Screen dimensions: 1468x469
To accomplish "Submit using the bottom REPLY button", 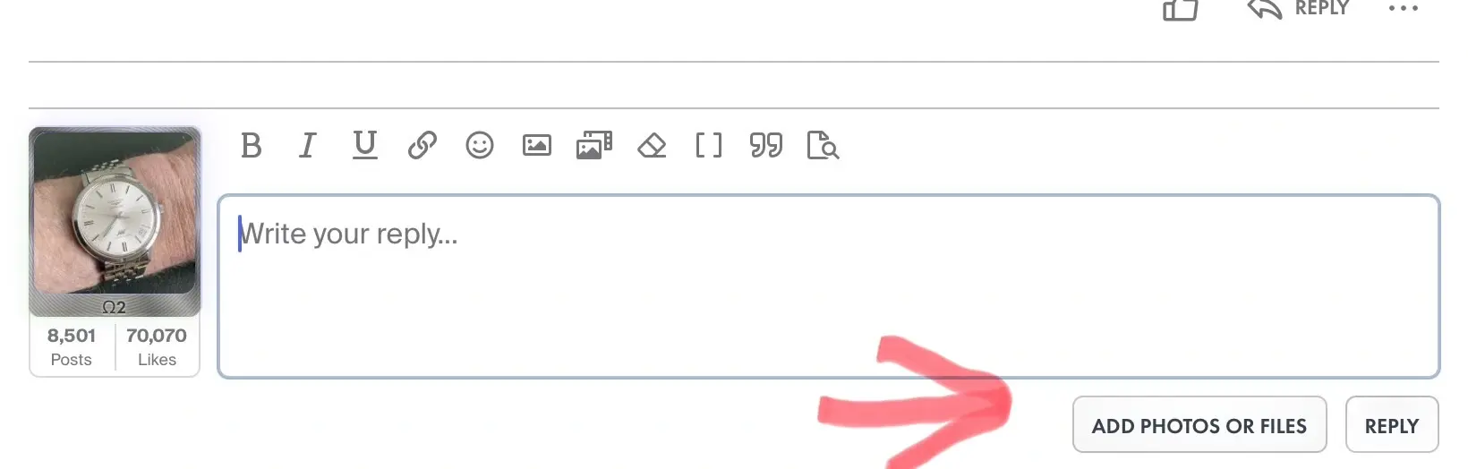I will [x=1392, y=425].
